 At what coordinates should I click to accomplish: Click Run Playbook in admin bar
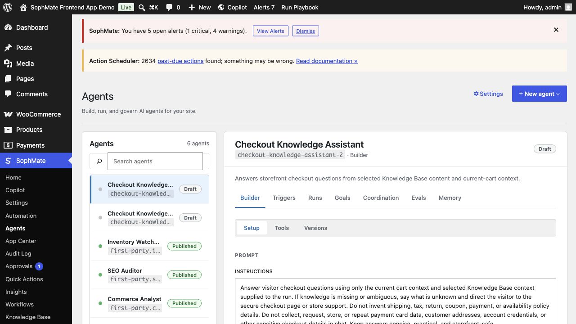(300, 7)
